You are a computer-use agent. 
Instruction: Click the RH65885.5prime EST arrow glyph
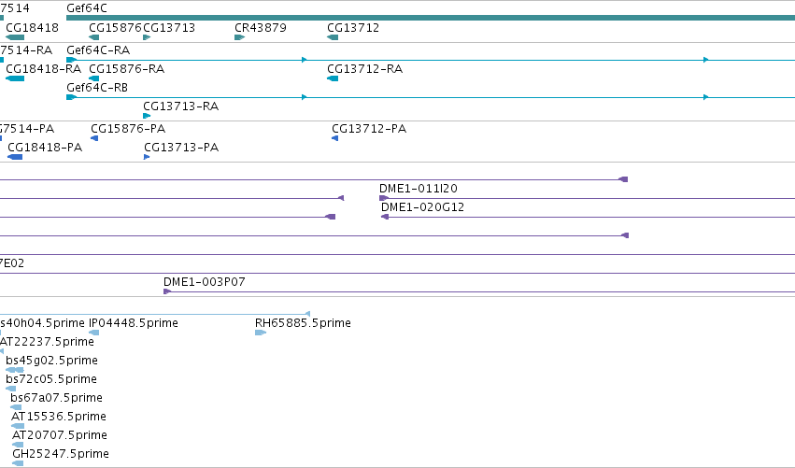pyautogui.click(x=261, y=333)
